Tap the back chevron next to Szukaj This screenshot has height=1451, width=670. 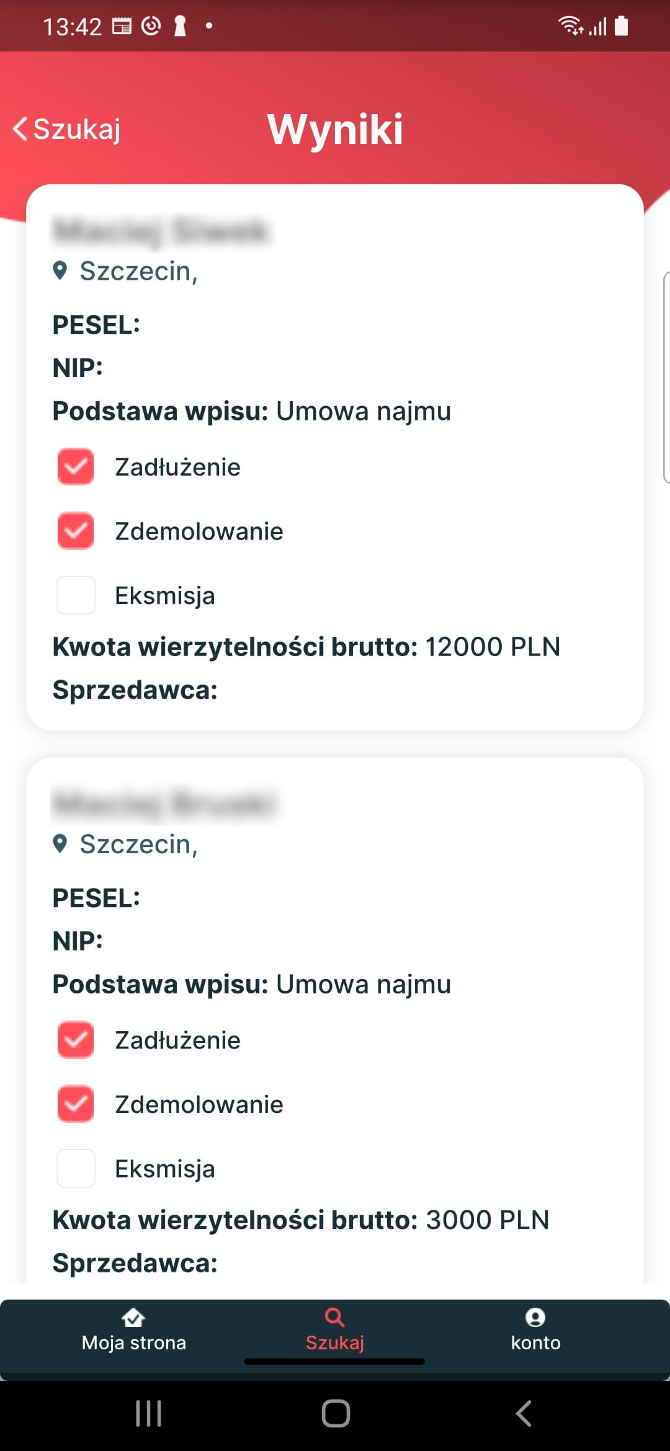pos(20,129)
